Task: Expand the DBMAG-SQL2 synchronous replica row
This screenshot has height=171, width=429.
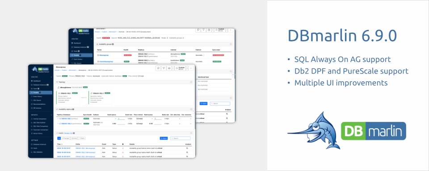Action: [x=58, y=123]
